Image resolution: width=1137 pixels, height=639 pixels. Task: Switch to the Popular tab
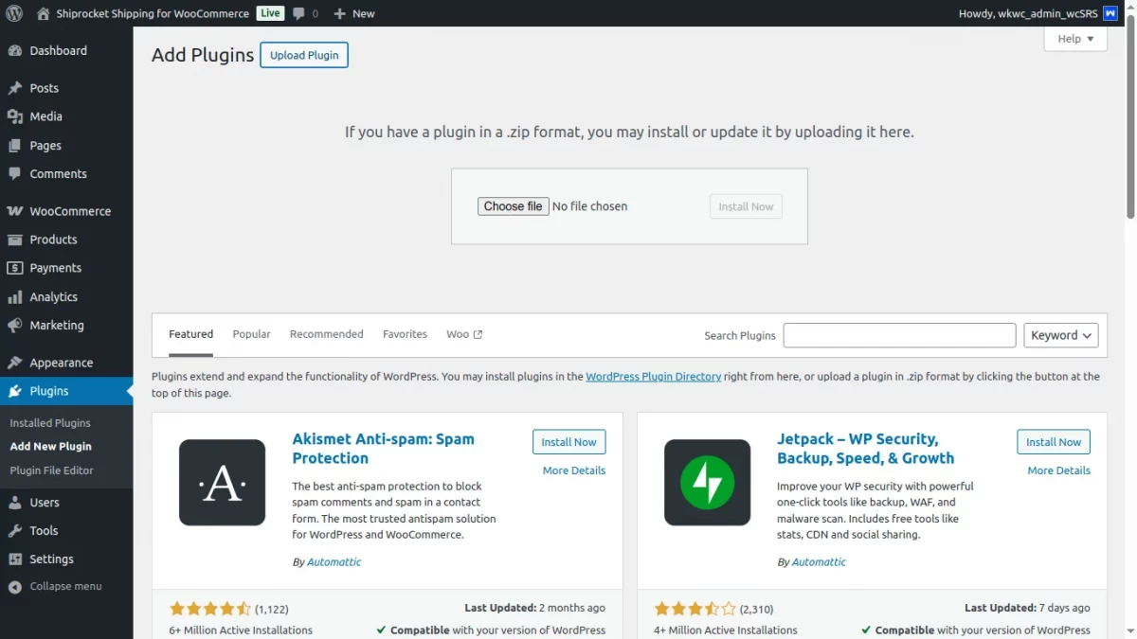[x=251, y=334]
